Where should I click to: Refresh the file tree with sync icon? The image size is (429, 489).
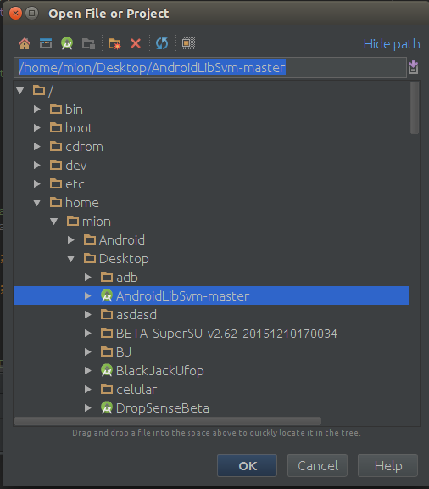click(162, 43)
